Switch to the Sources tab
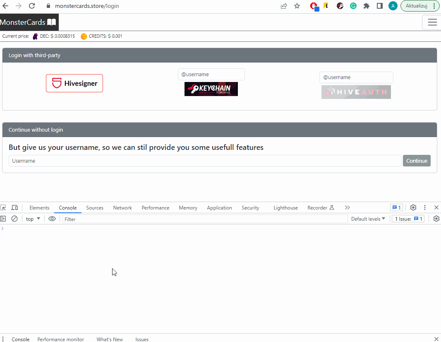The image size is (441, 342). [x=95, y=208]
